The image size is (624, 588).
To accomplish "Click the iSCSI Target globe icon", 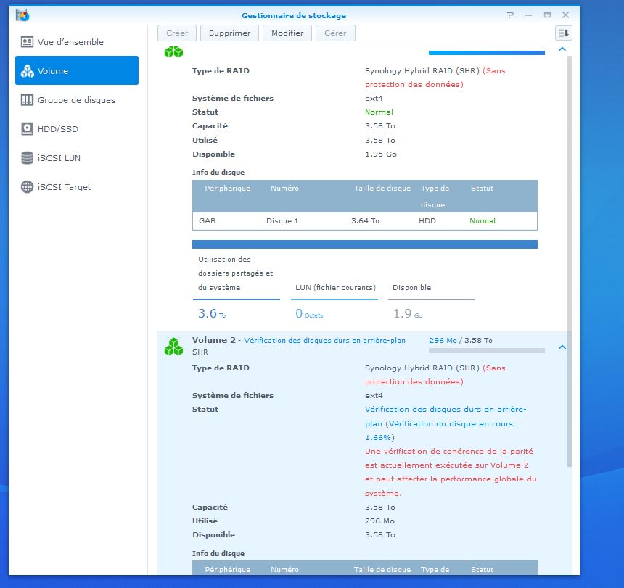I will click(x=27, y=187).
